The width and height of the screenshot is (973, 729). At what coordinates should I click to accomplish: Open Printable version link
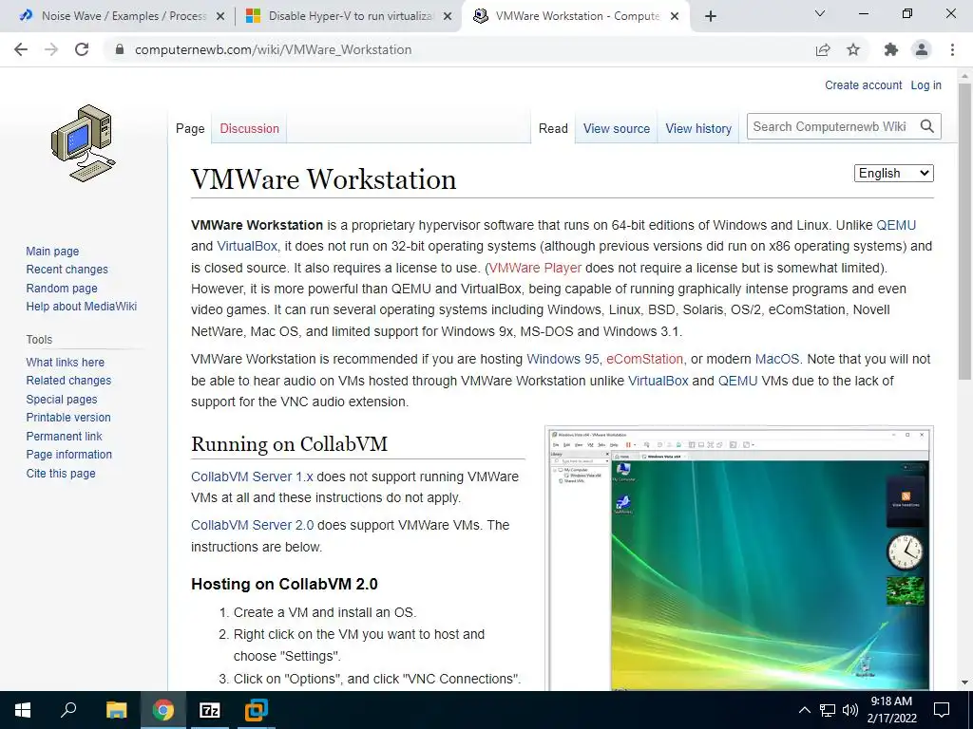(68, 418)
